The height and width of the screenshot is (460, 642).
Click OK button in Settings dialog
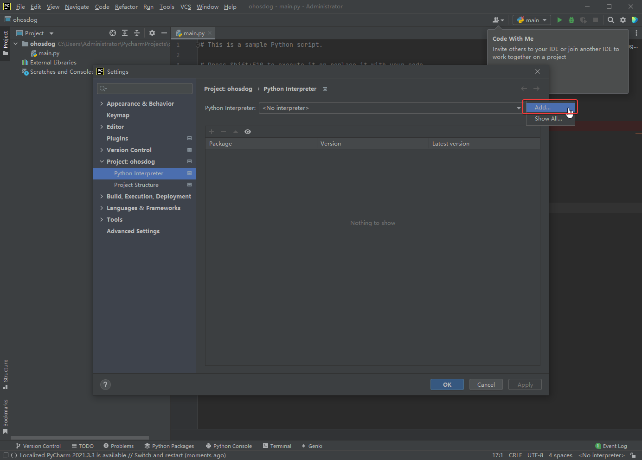[x=447, y=384]
